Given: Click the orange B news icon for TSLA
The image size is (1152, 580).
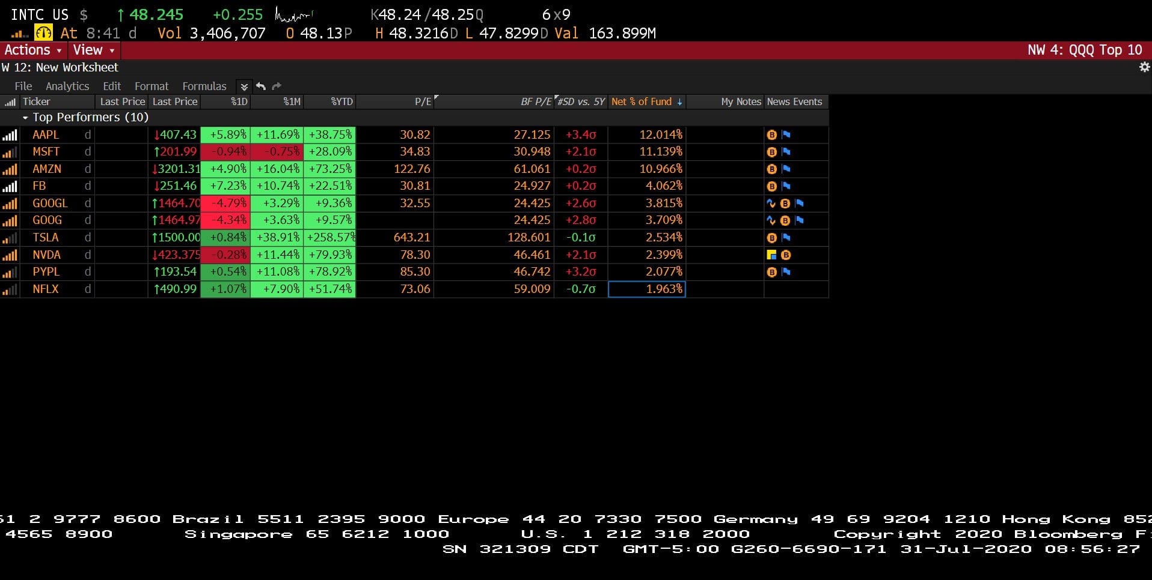Looking at the screenshot, I should pos(772,238).
